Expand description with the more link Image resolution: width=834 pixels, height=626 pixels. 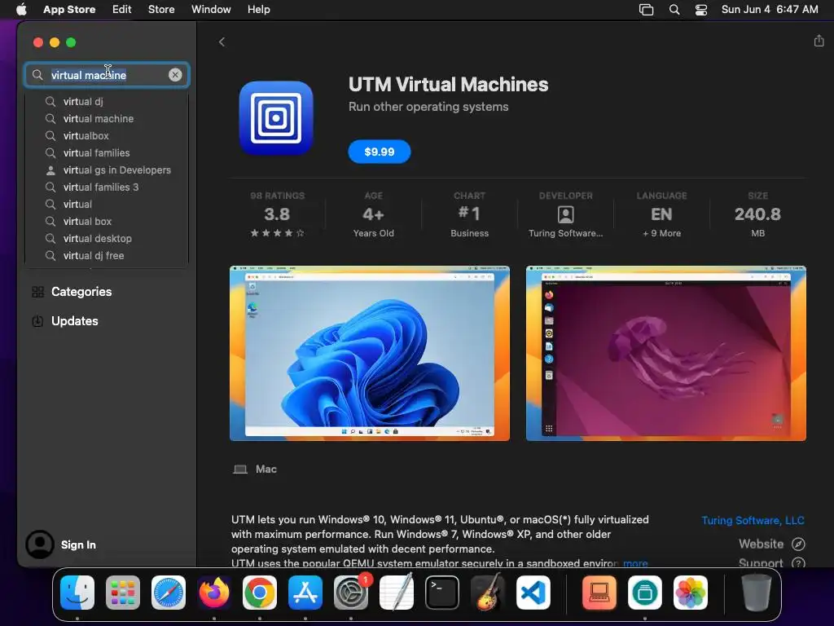(x=635, y=562)
